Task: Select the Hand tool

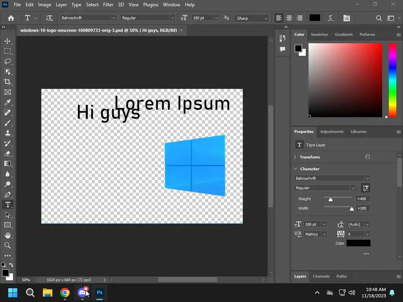Action: point(7,235)
